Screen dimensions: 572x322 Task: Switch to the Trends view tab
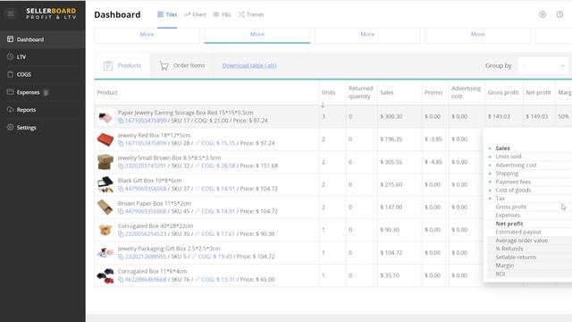coord(251,14)
